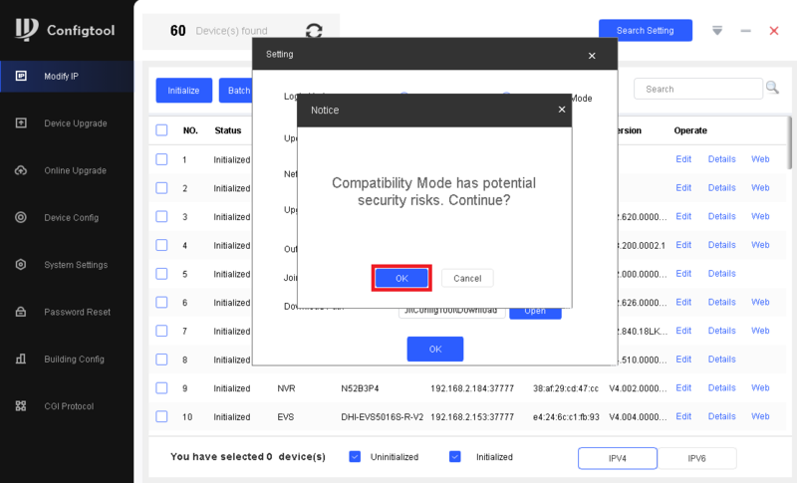Select the Online Upgrade cloud icon
The height and width of the screenshot is (483, 797).
(x=21, y=170)
